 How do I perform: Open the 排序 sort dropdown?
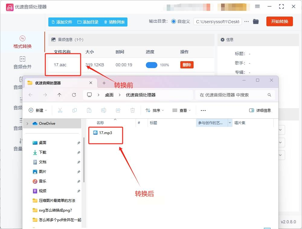coord(155,110)
